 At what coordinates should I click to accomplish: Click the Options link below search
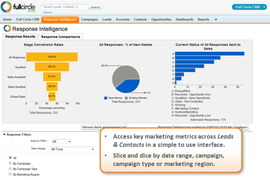tap(48, 13)
